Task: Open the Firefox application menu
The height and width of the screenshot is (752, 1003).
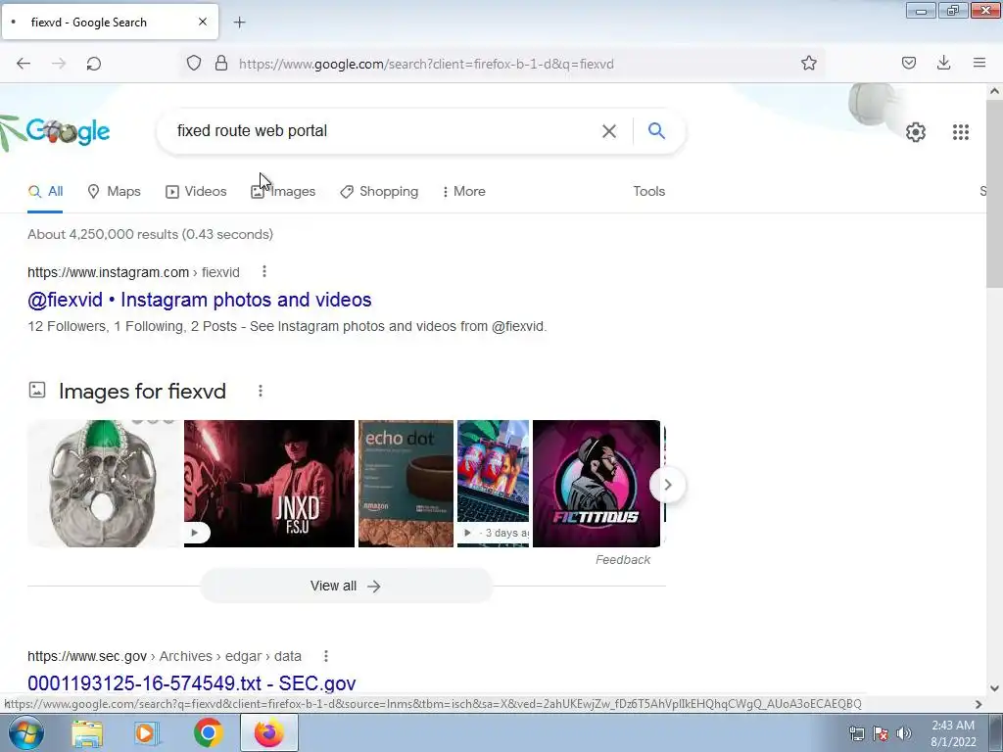Action: point(979,63)
